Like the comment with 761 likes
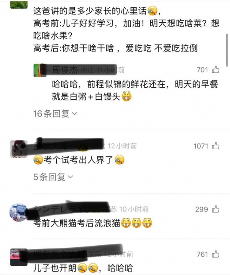 [216, 254]
